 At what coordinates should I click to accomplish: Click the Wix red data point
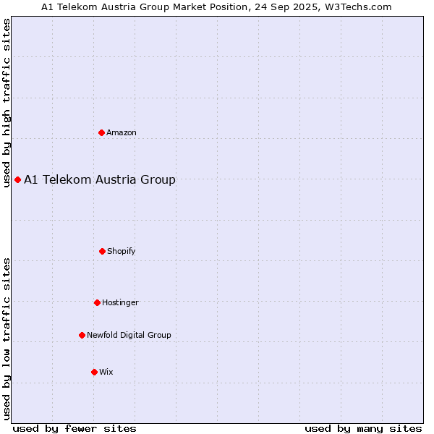[94, 372]
